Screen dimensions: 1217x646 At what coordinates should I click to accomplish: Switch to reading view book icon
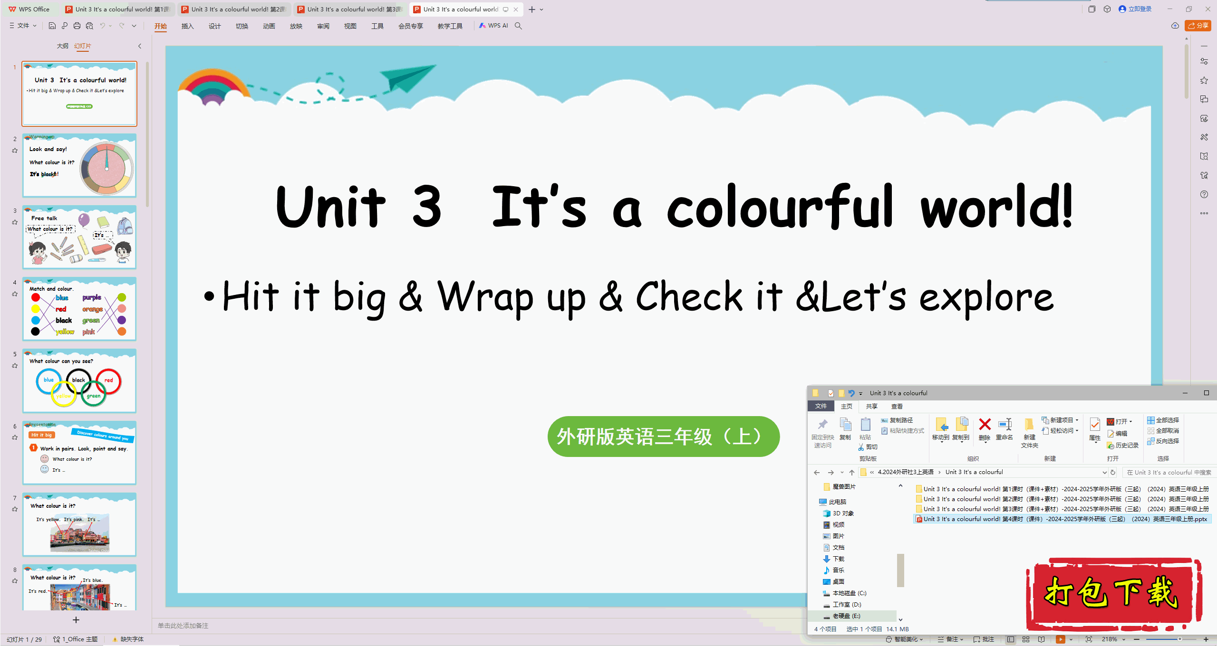[x=1041, y=639]
